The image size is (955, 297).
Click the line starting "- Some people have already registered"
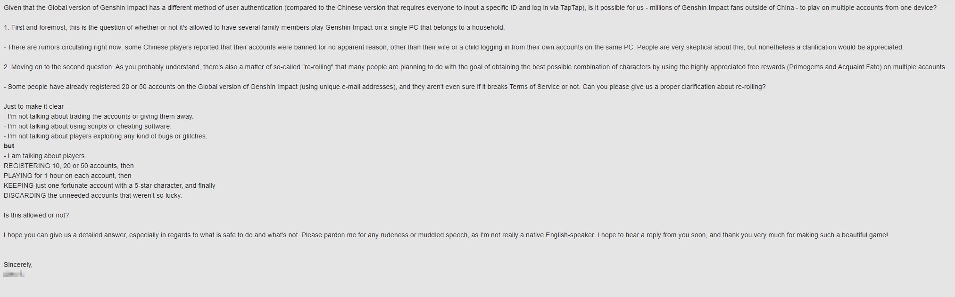(x=385, y=87)
